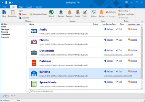Expand the ribbon Test dropdown arrow
The width and height of the screenshot is (145, 102).
pos(85,18)
